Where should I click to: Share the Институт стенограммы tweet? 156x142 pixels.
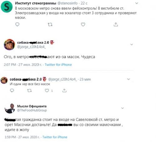[x=116, y=24]
